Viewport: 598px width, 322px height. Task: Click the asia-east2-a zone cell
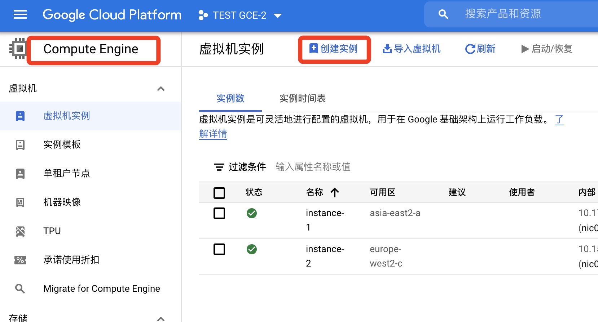[x=395, y=213]
